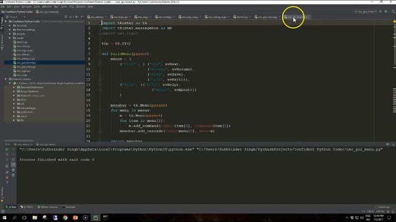The height and width of the screenshot is (222, 396).
Task: Open the Python Console tool window button
Action: tap(48, 207)
